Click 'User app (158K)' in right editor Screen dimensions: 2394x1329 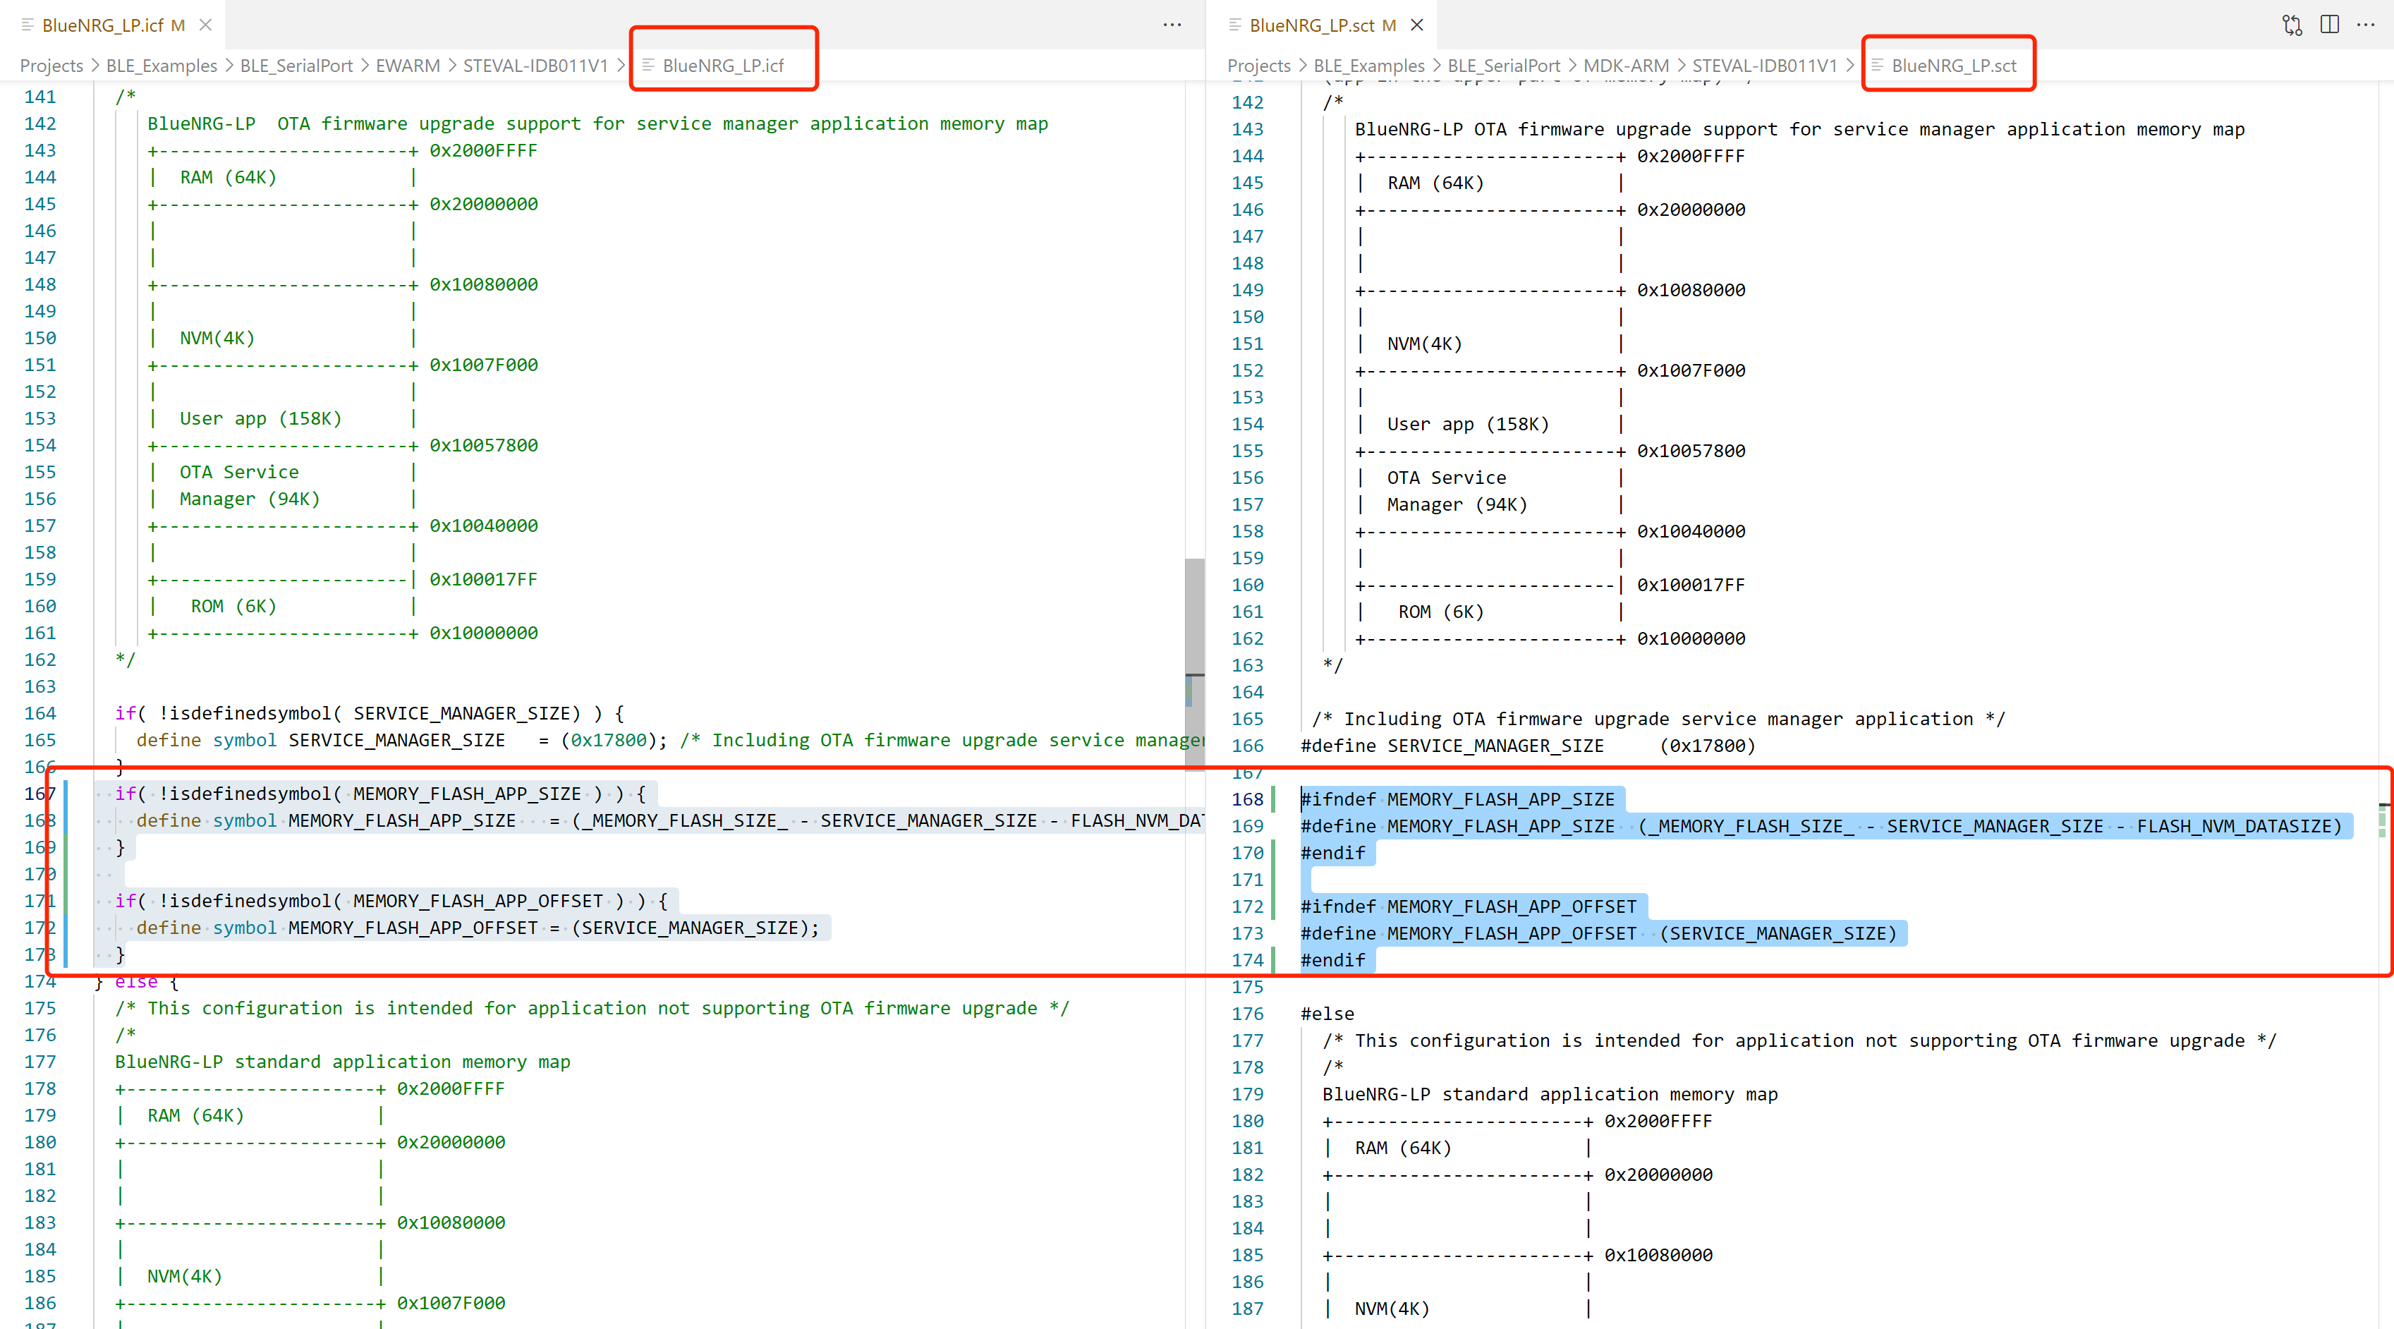[x=1467, y=424]
